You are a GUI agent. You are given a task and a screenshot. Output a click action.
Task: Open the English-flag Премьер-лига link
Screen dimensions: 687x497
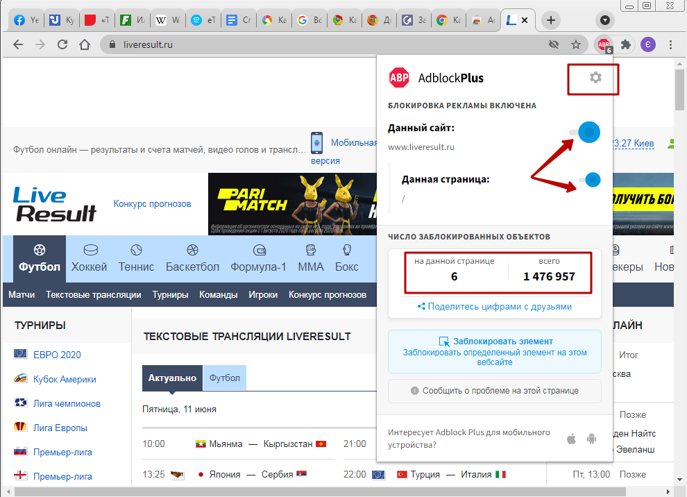point(62,476)
